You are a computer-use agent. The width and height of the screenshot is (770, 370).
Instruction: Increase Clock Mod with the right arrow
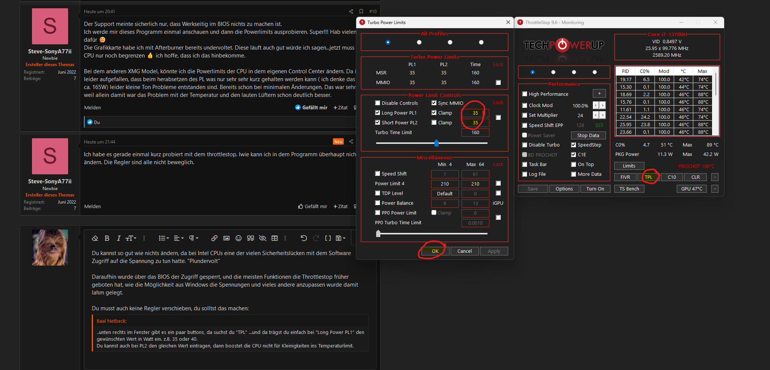(x=603, y=106)
